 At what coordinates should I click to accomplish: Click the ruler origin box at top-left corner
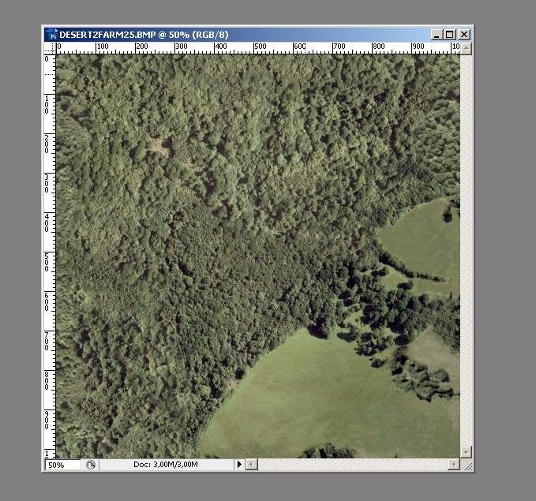[51, 48]
